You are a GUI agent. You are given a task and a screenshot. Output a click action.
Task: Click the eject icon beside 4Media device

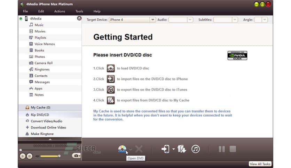79,18
